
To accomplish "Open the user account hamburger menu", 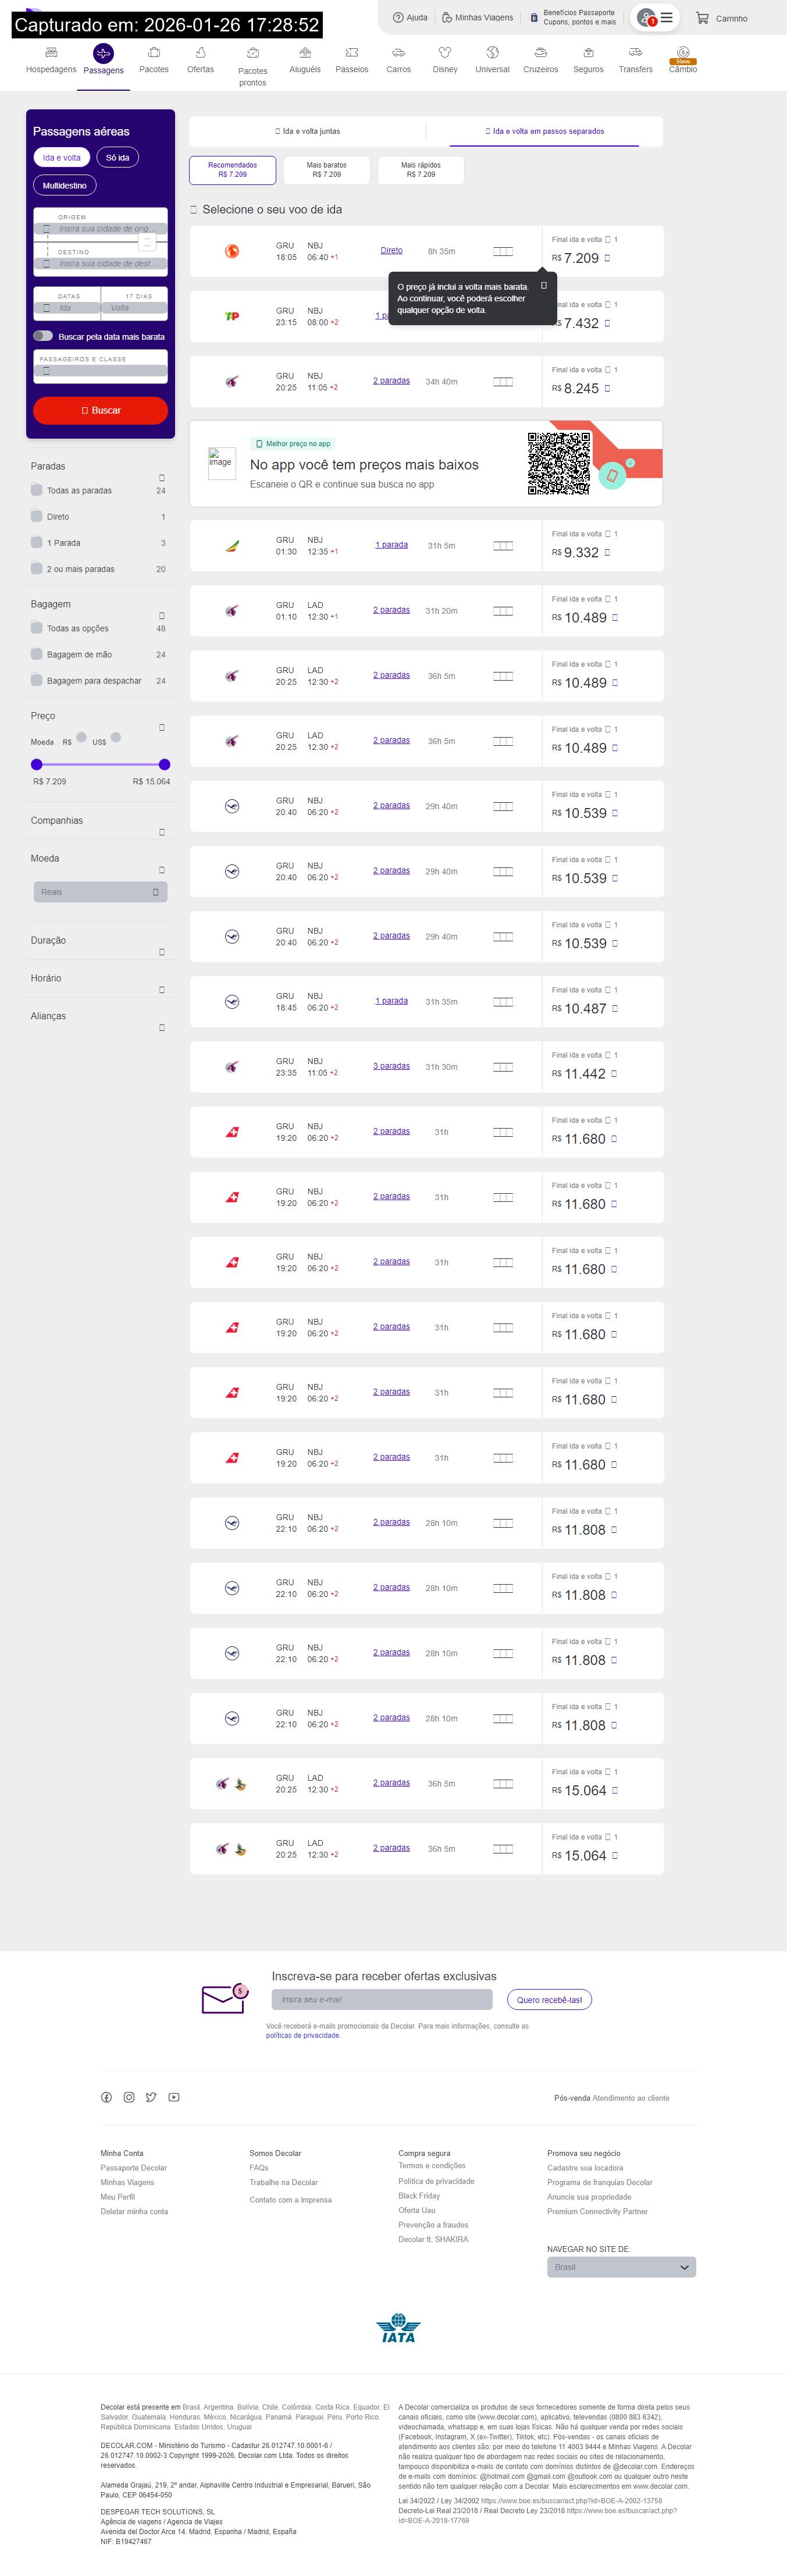I will coord(666,18).
